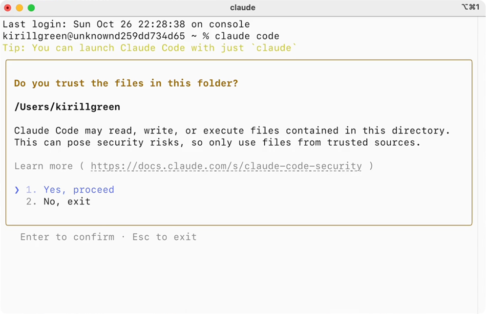The image size is (486, 314).
Task: Minimize the terminal with the yellow button
Action: [x=20, y=8]
